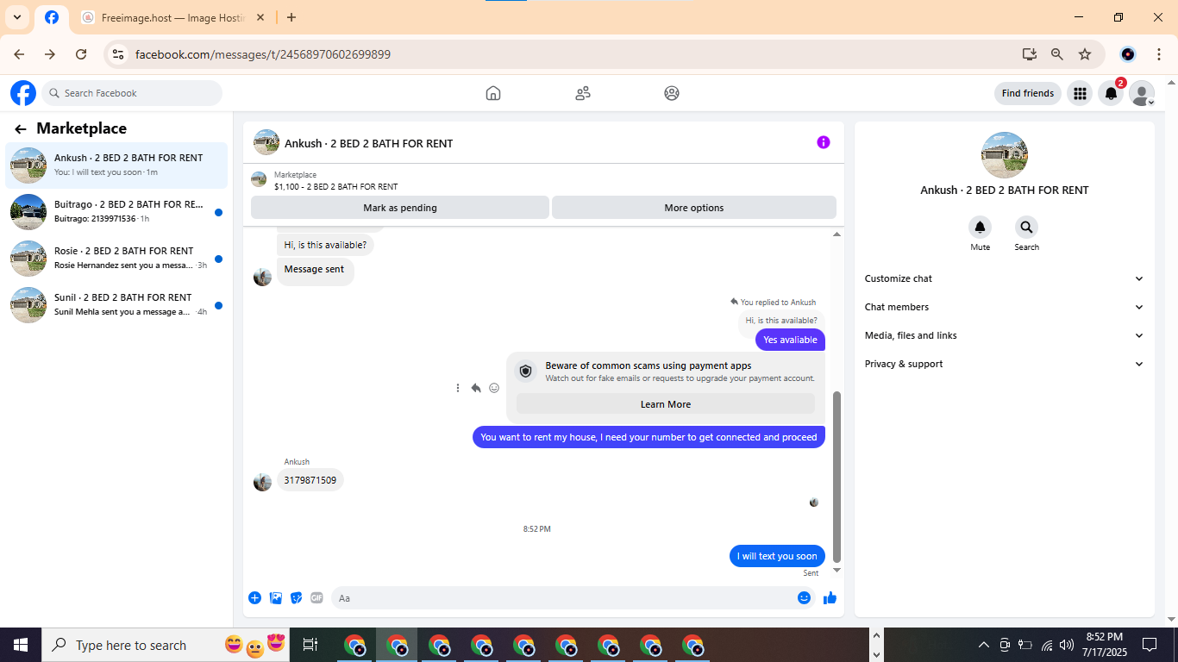
Task: Expand the Customize chat section
Action: pyautogui.click(x=1005, y=278)
